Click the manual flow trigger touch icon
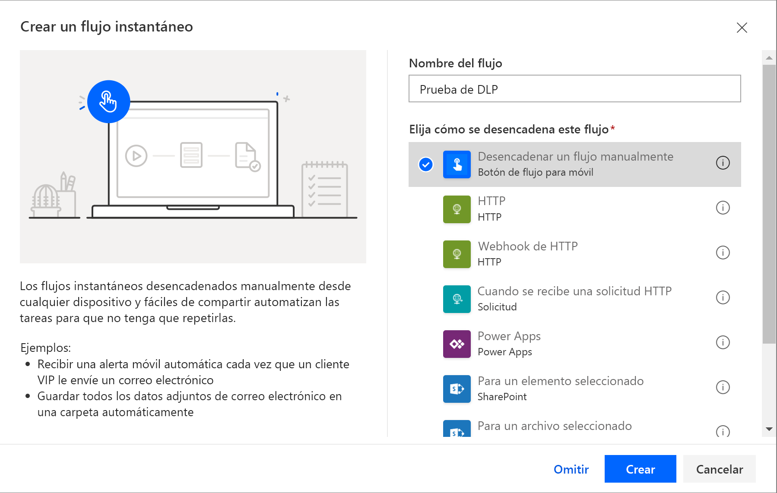Viewport: 777px width, 493px height. tap(456, 164)
